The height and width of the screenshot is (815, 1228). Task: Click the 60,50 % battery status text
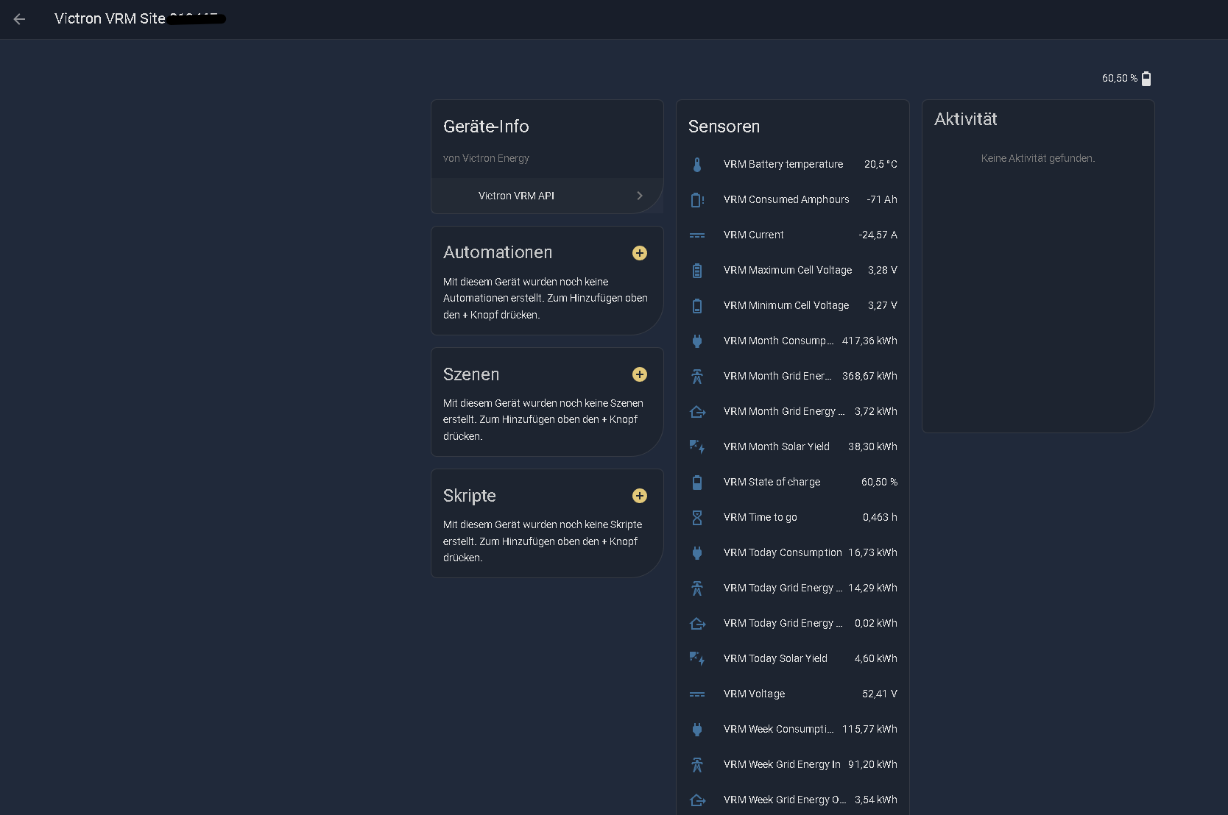click(1119, 79)
